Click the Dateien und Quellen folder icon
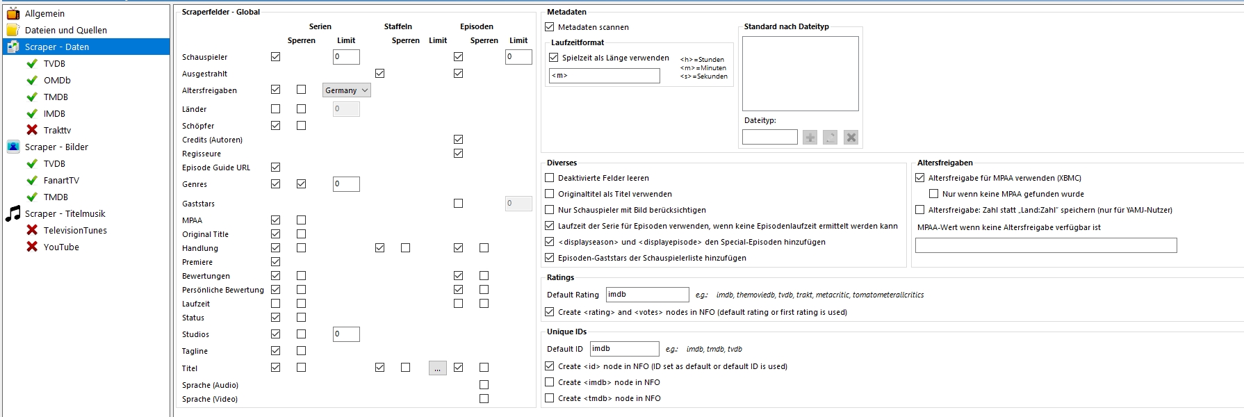The width and height of the screenshot is (1244, 417). coord(13,30)
